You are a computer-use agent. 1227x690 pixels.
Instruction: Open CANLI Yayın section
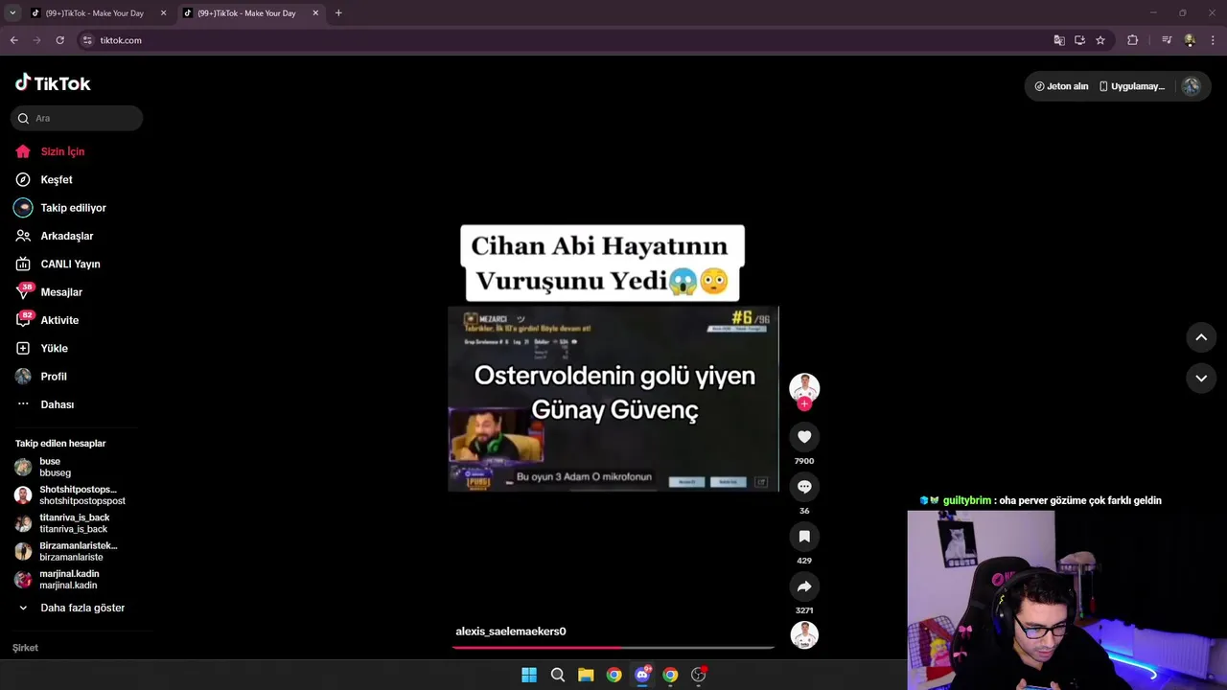[70, 264]
